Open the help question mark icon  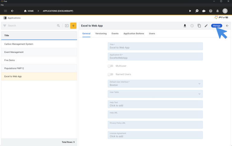[x=211, y=11]
